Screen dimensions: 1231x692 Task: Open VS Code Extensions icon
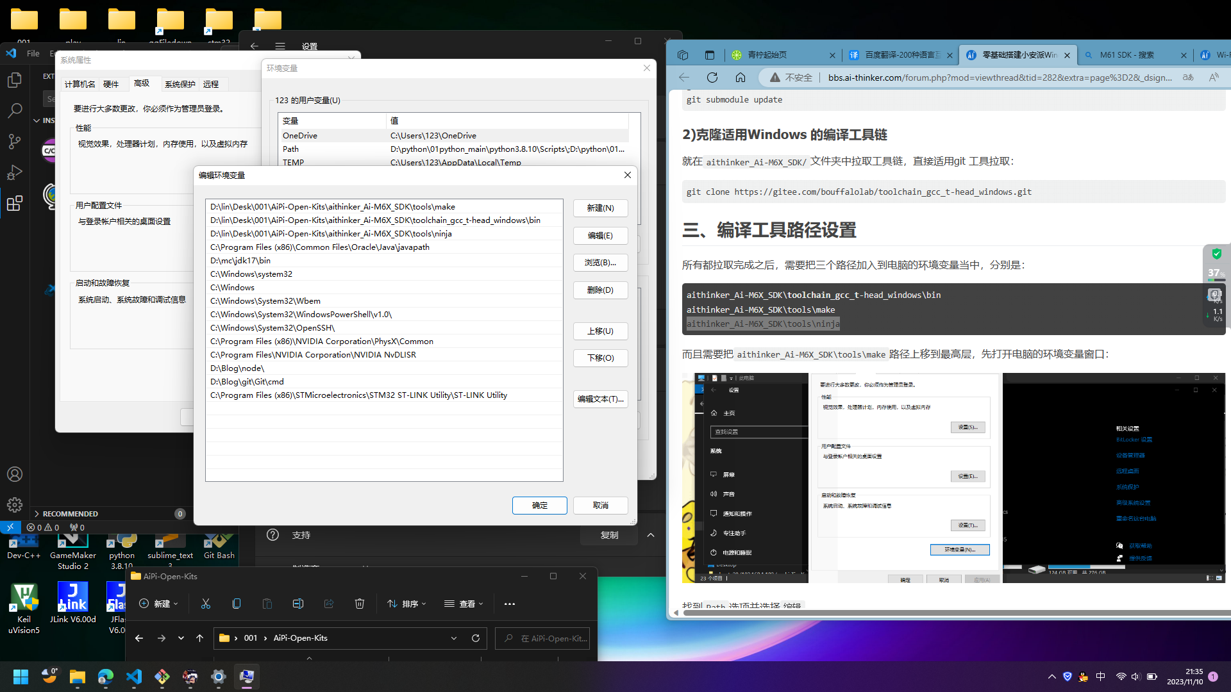tap(14, 204)
